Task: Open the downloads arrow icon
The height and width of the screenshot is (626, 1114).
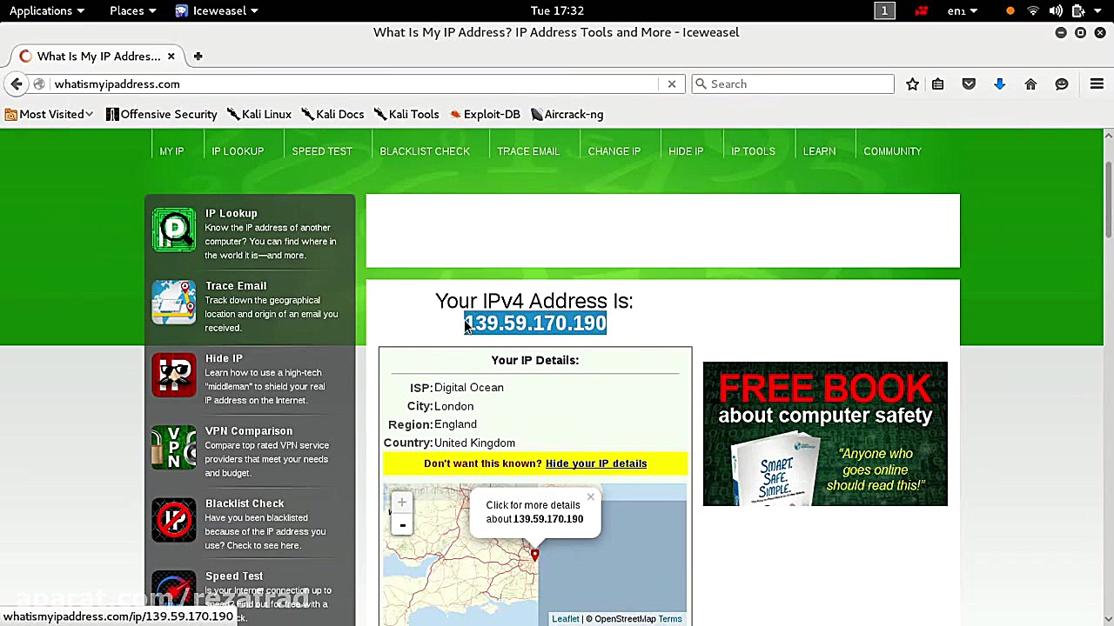Action: pyautogui.click(x=999, y=84)
